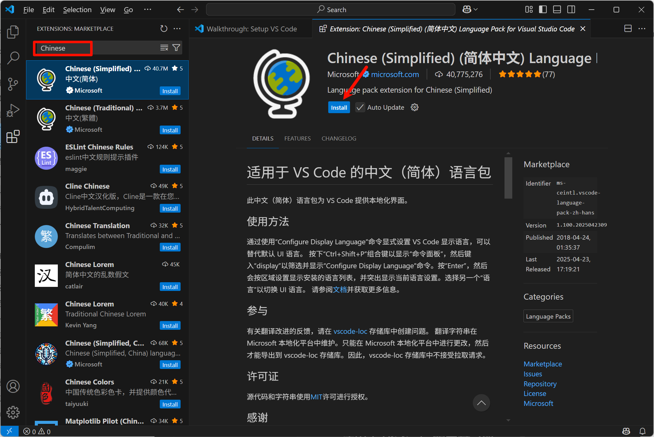The height and width of the screenshot is (437, 654).
Task: Switch to Walkthrough: Setup VS Code tab
Action: [x=251, y=29]
